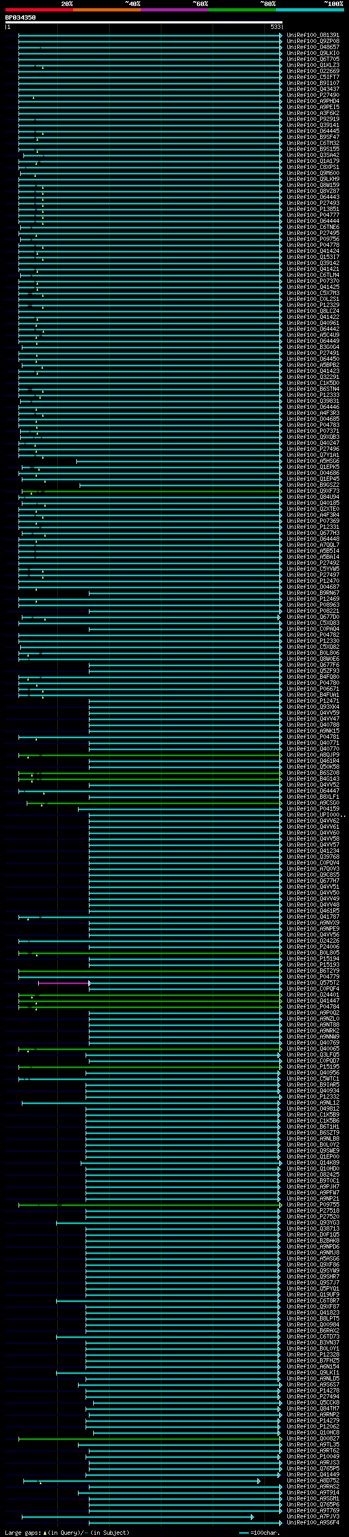Click the UniRef100_Q41424 label
349x1537 pixels.
click(313, 251)
